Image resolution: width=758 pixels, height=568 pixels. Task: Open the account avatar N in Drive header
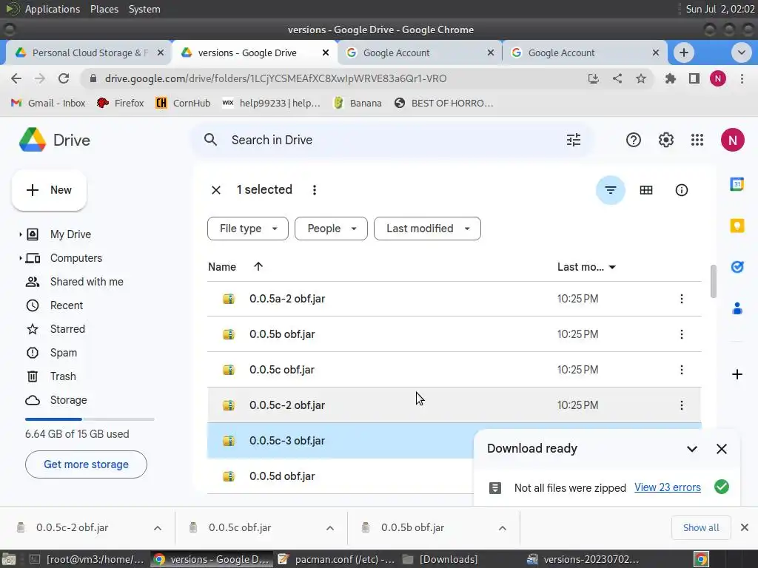(732, 140)
